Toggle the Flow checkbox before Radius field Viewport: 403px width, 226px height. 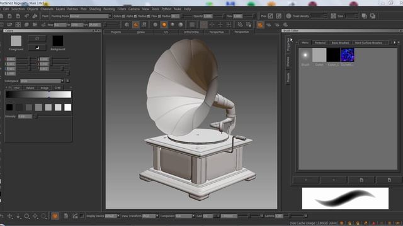pos(159,16)
